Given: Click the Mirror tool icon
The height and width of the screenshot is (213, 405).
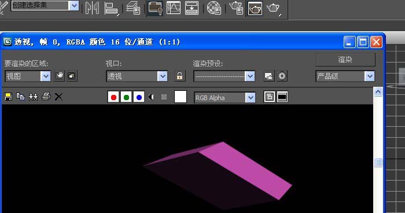Looking at the screenshot, I should (x=93, y=8).
